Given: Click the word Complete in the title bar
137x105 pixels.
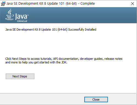Looking at the screenshot, I should tap(88, 4).
